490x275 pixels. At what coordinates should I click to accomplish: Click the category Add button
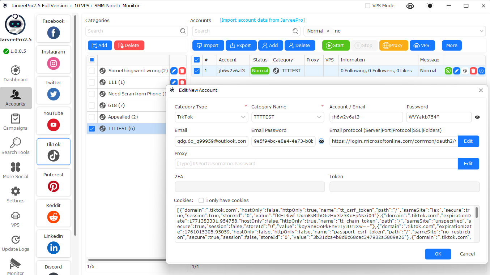(x=100, y=45)
